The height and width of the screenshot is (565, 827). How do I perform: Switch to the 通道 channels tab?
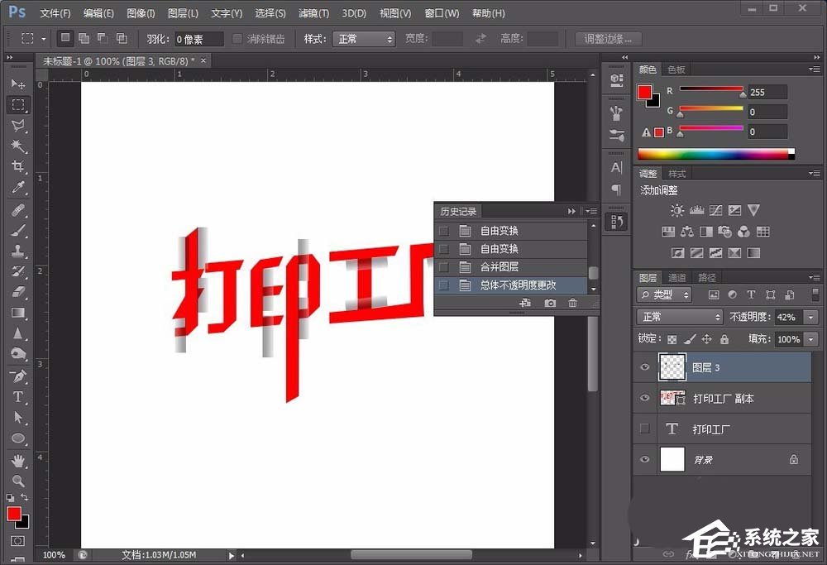pos(677,276)
